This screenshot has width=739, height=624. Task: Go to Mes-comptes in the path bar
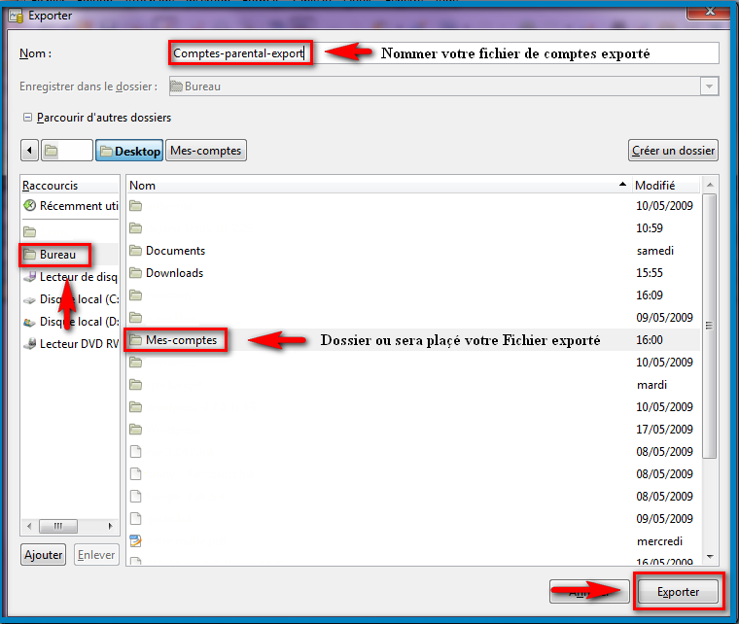[205, 151]
